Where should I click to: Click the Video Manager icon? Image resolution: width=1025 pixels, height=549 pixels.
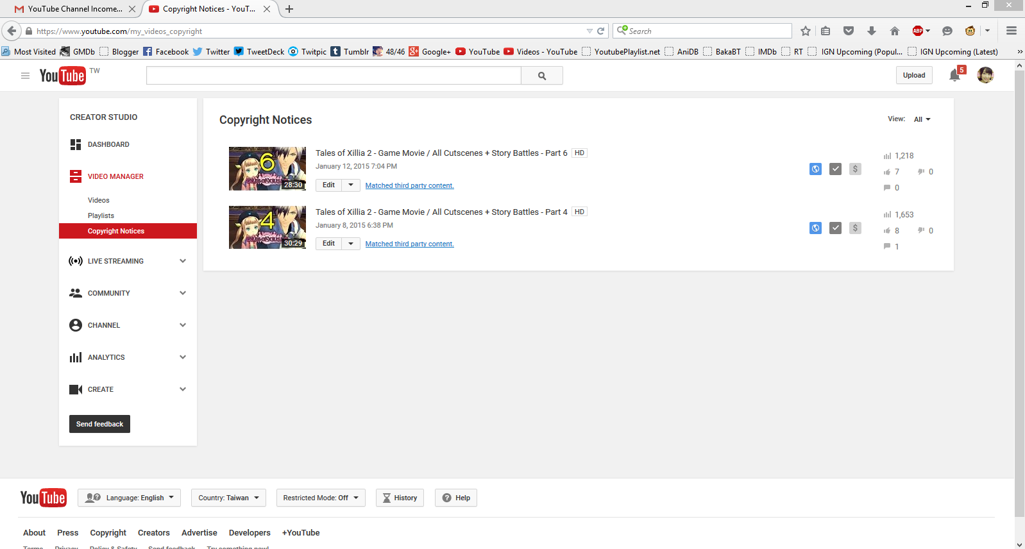76,176
